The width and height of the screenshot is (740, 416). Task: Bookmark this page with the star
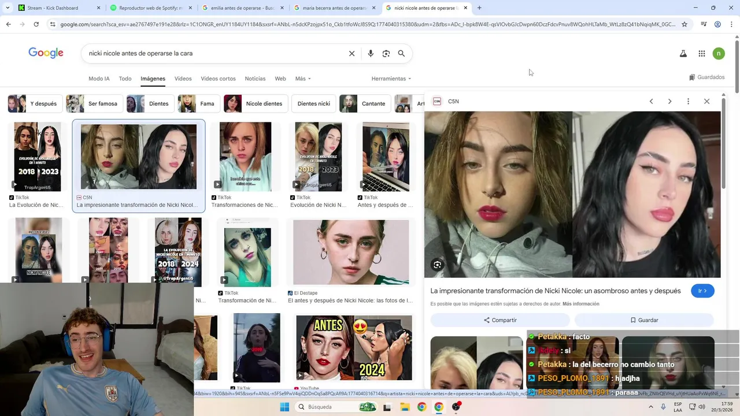point(684,24)
